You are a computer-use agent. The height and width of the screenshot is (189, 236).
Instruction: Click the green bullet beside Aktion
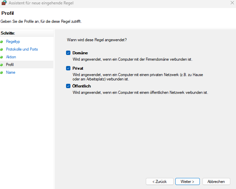tap(2, 57)
